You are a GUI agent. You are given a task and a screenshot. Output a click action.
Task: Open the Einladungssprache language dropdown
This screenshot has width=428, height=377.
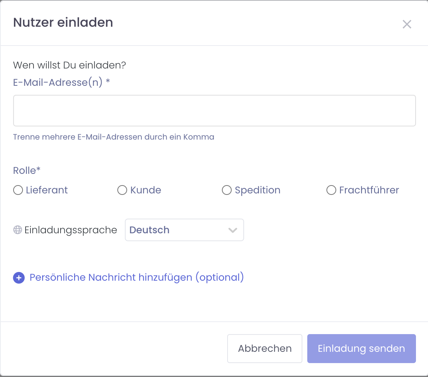(184, 230)
